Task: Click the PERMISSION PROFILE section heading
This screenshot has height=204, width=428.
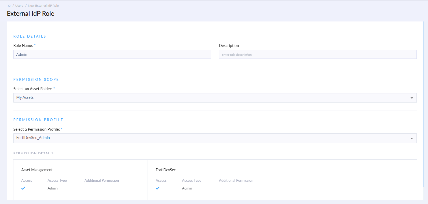Action: (38, 120)
